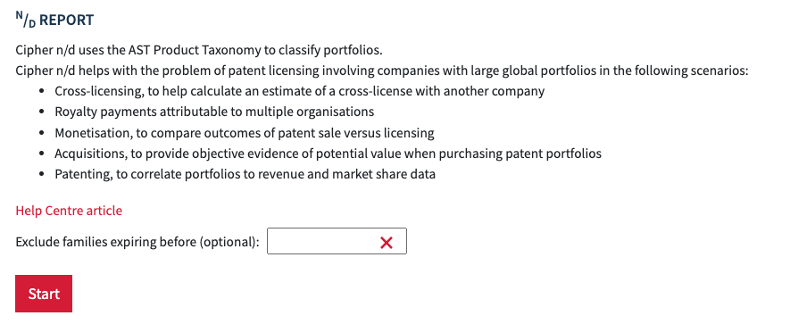This screenshot has width=790, height=324.
Task: Select the Royalty payments bullet text
Action: [x=214, y=112]
